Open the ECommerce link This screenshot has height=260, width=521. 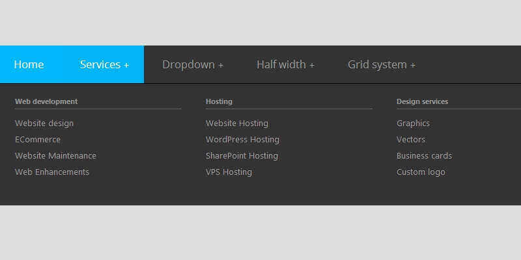coord(38,140)
